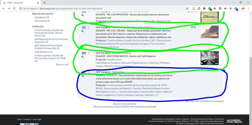Select the 'DARA :: Búsqueda' browser tab

21,3
